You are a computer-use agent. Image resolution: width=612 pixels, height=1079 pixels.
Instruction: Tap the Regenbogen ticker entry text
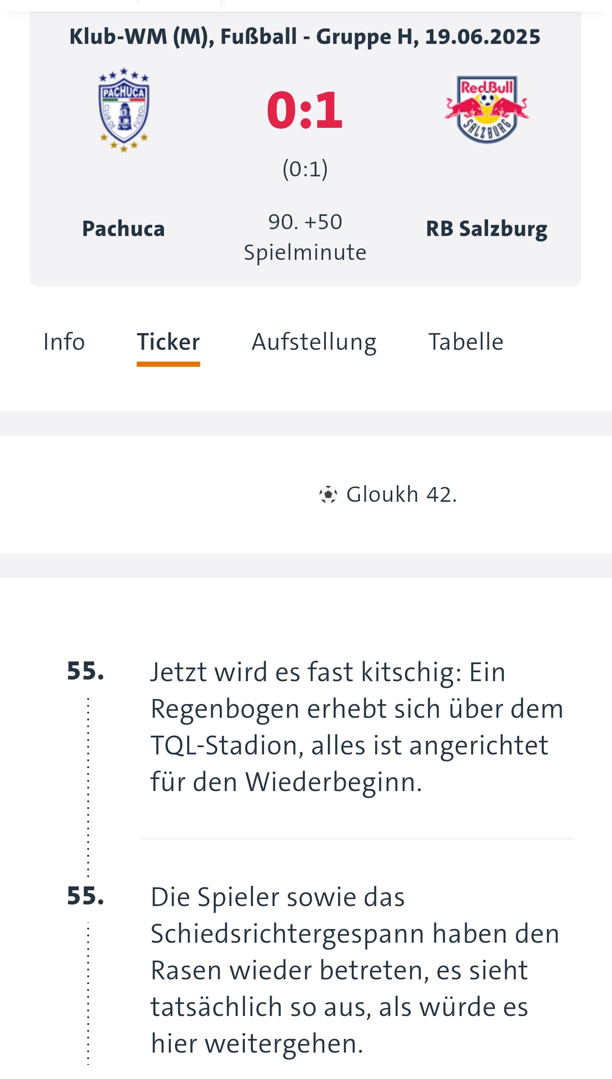coord(357,727)
